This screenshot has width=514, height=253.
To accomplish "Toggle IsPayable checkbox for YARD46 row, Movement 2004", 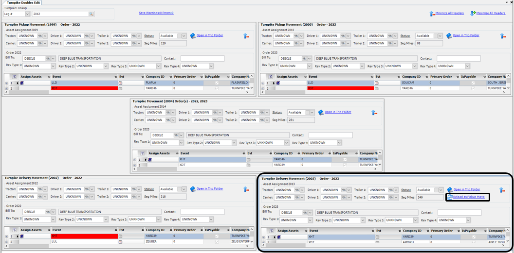I will [x=345, y=159].
